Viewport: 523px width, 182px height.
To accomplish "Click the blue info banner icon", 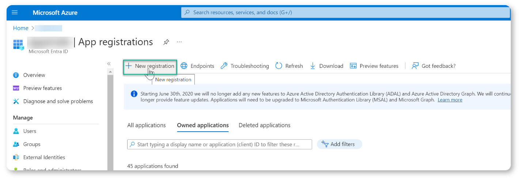I will 134,94.
